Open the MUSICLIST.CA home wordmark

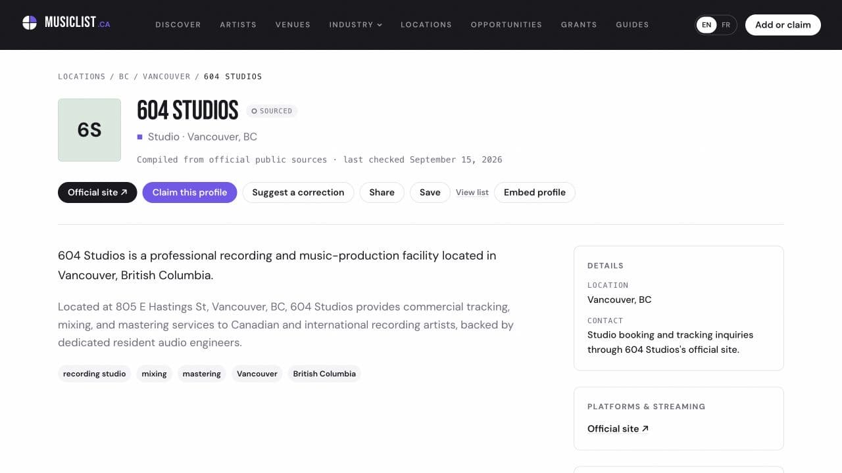(77, 23)
